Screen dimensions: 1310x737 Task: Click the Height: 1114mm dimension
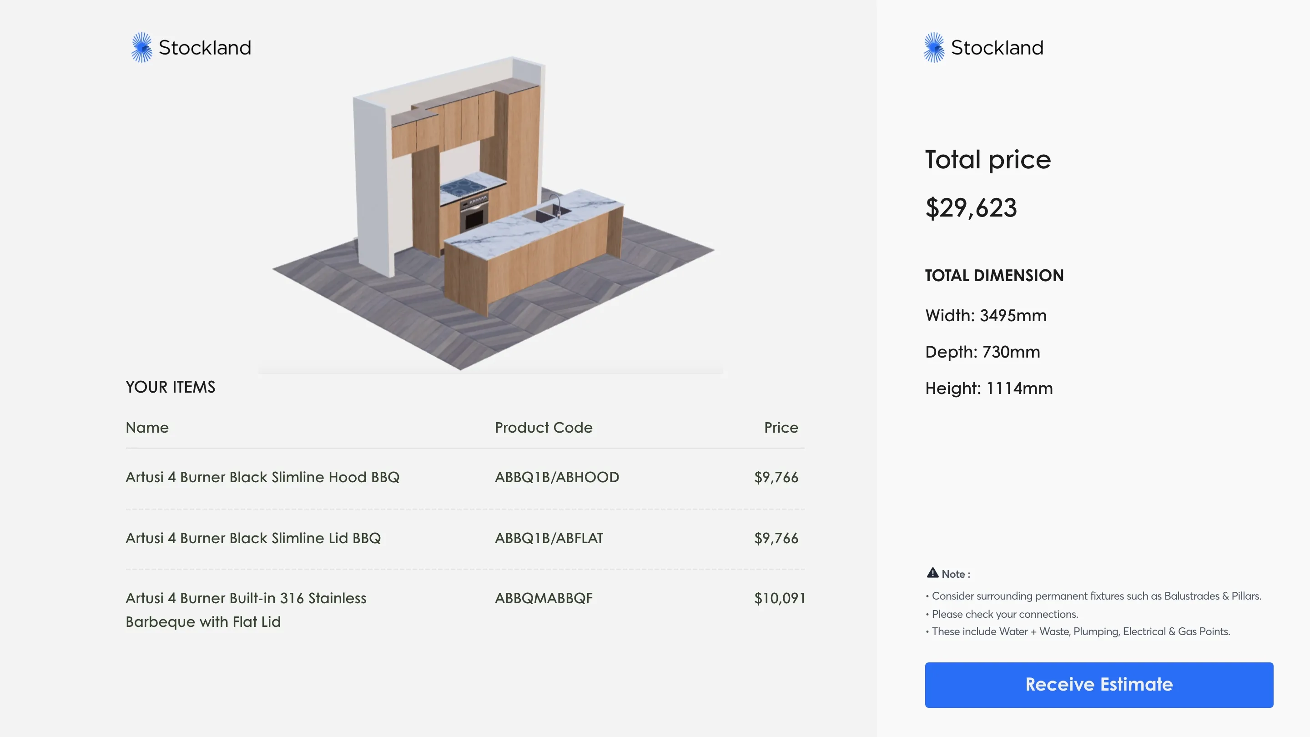988,389
